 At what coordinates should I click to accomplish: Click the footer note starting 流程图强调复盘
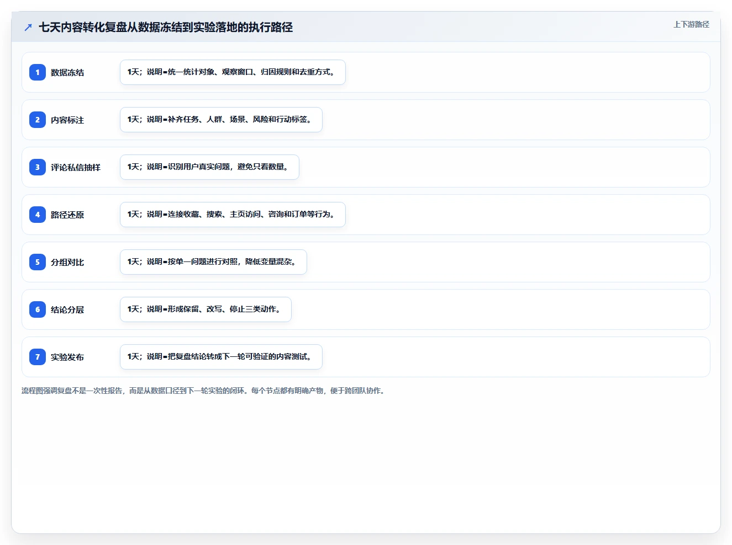(204, 391)
